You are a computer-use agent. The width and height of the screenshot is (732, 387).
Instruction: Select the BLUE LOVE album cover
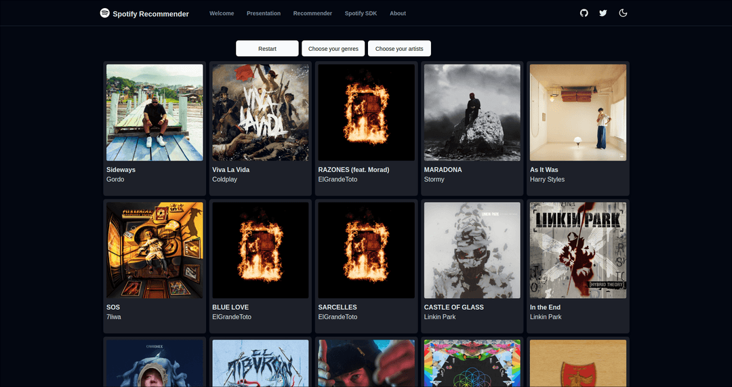point(260,250)
